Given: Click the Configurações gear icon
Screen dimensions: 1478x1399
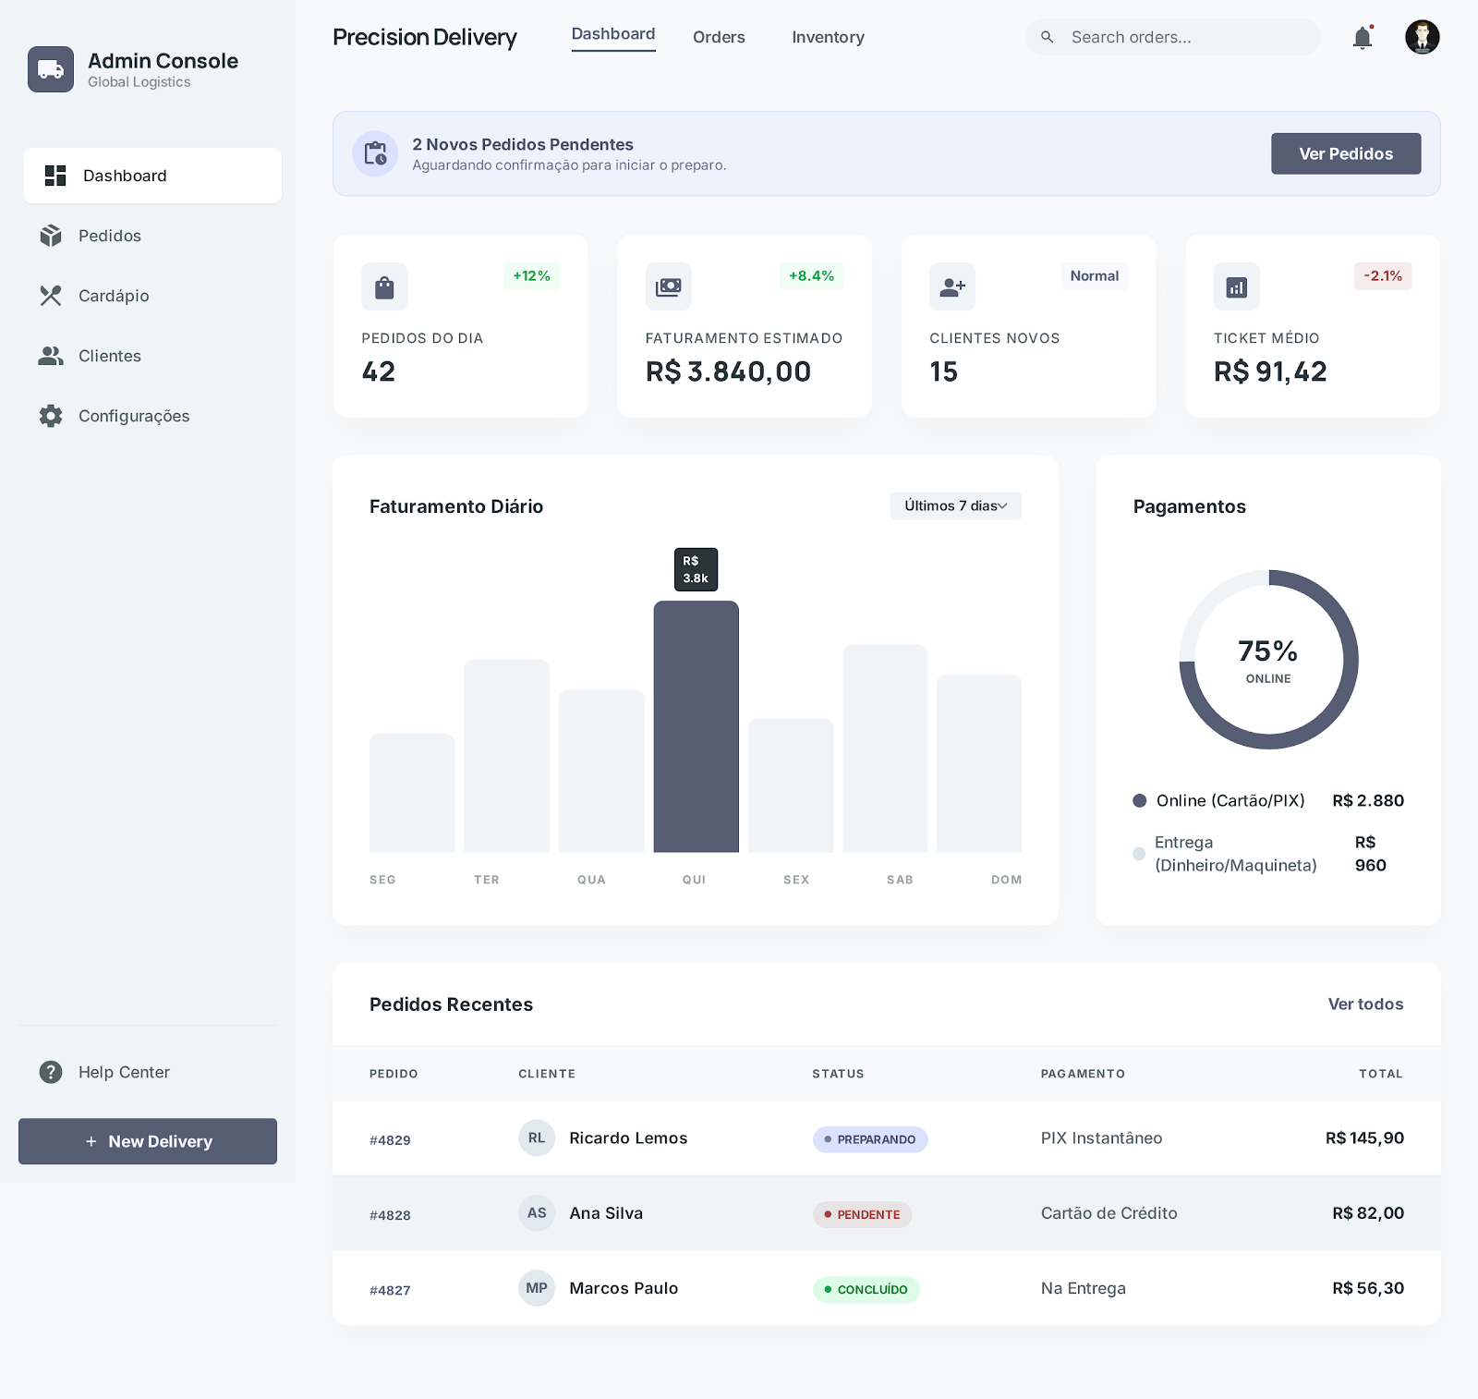Looking at the screenshot, I should tap(51, 416).
